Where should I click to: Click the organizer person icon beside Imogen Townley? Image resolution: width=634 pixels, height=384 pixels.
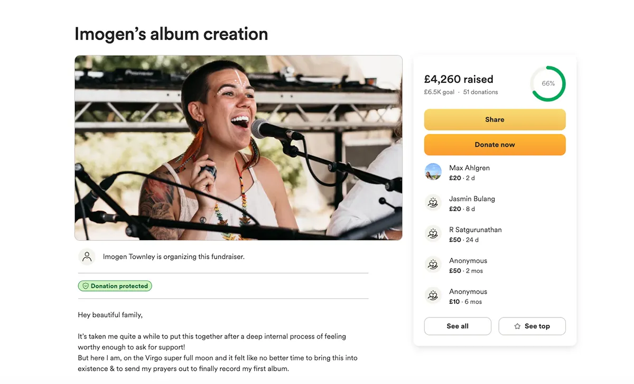click(x=87, y=257)
